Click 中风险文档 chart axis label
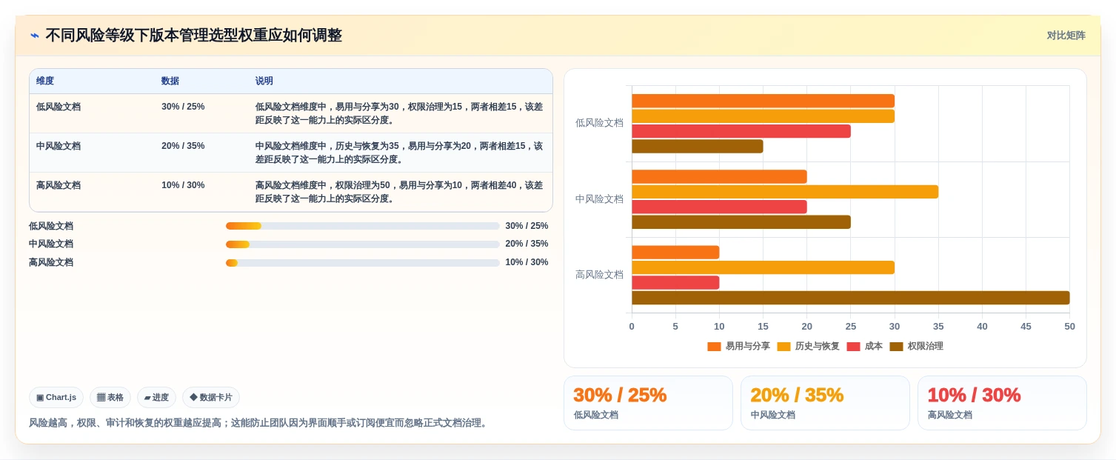The image size is (1116, 460). pos(599,199)
